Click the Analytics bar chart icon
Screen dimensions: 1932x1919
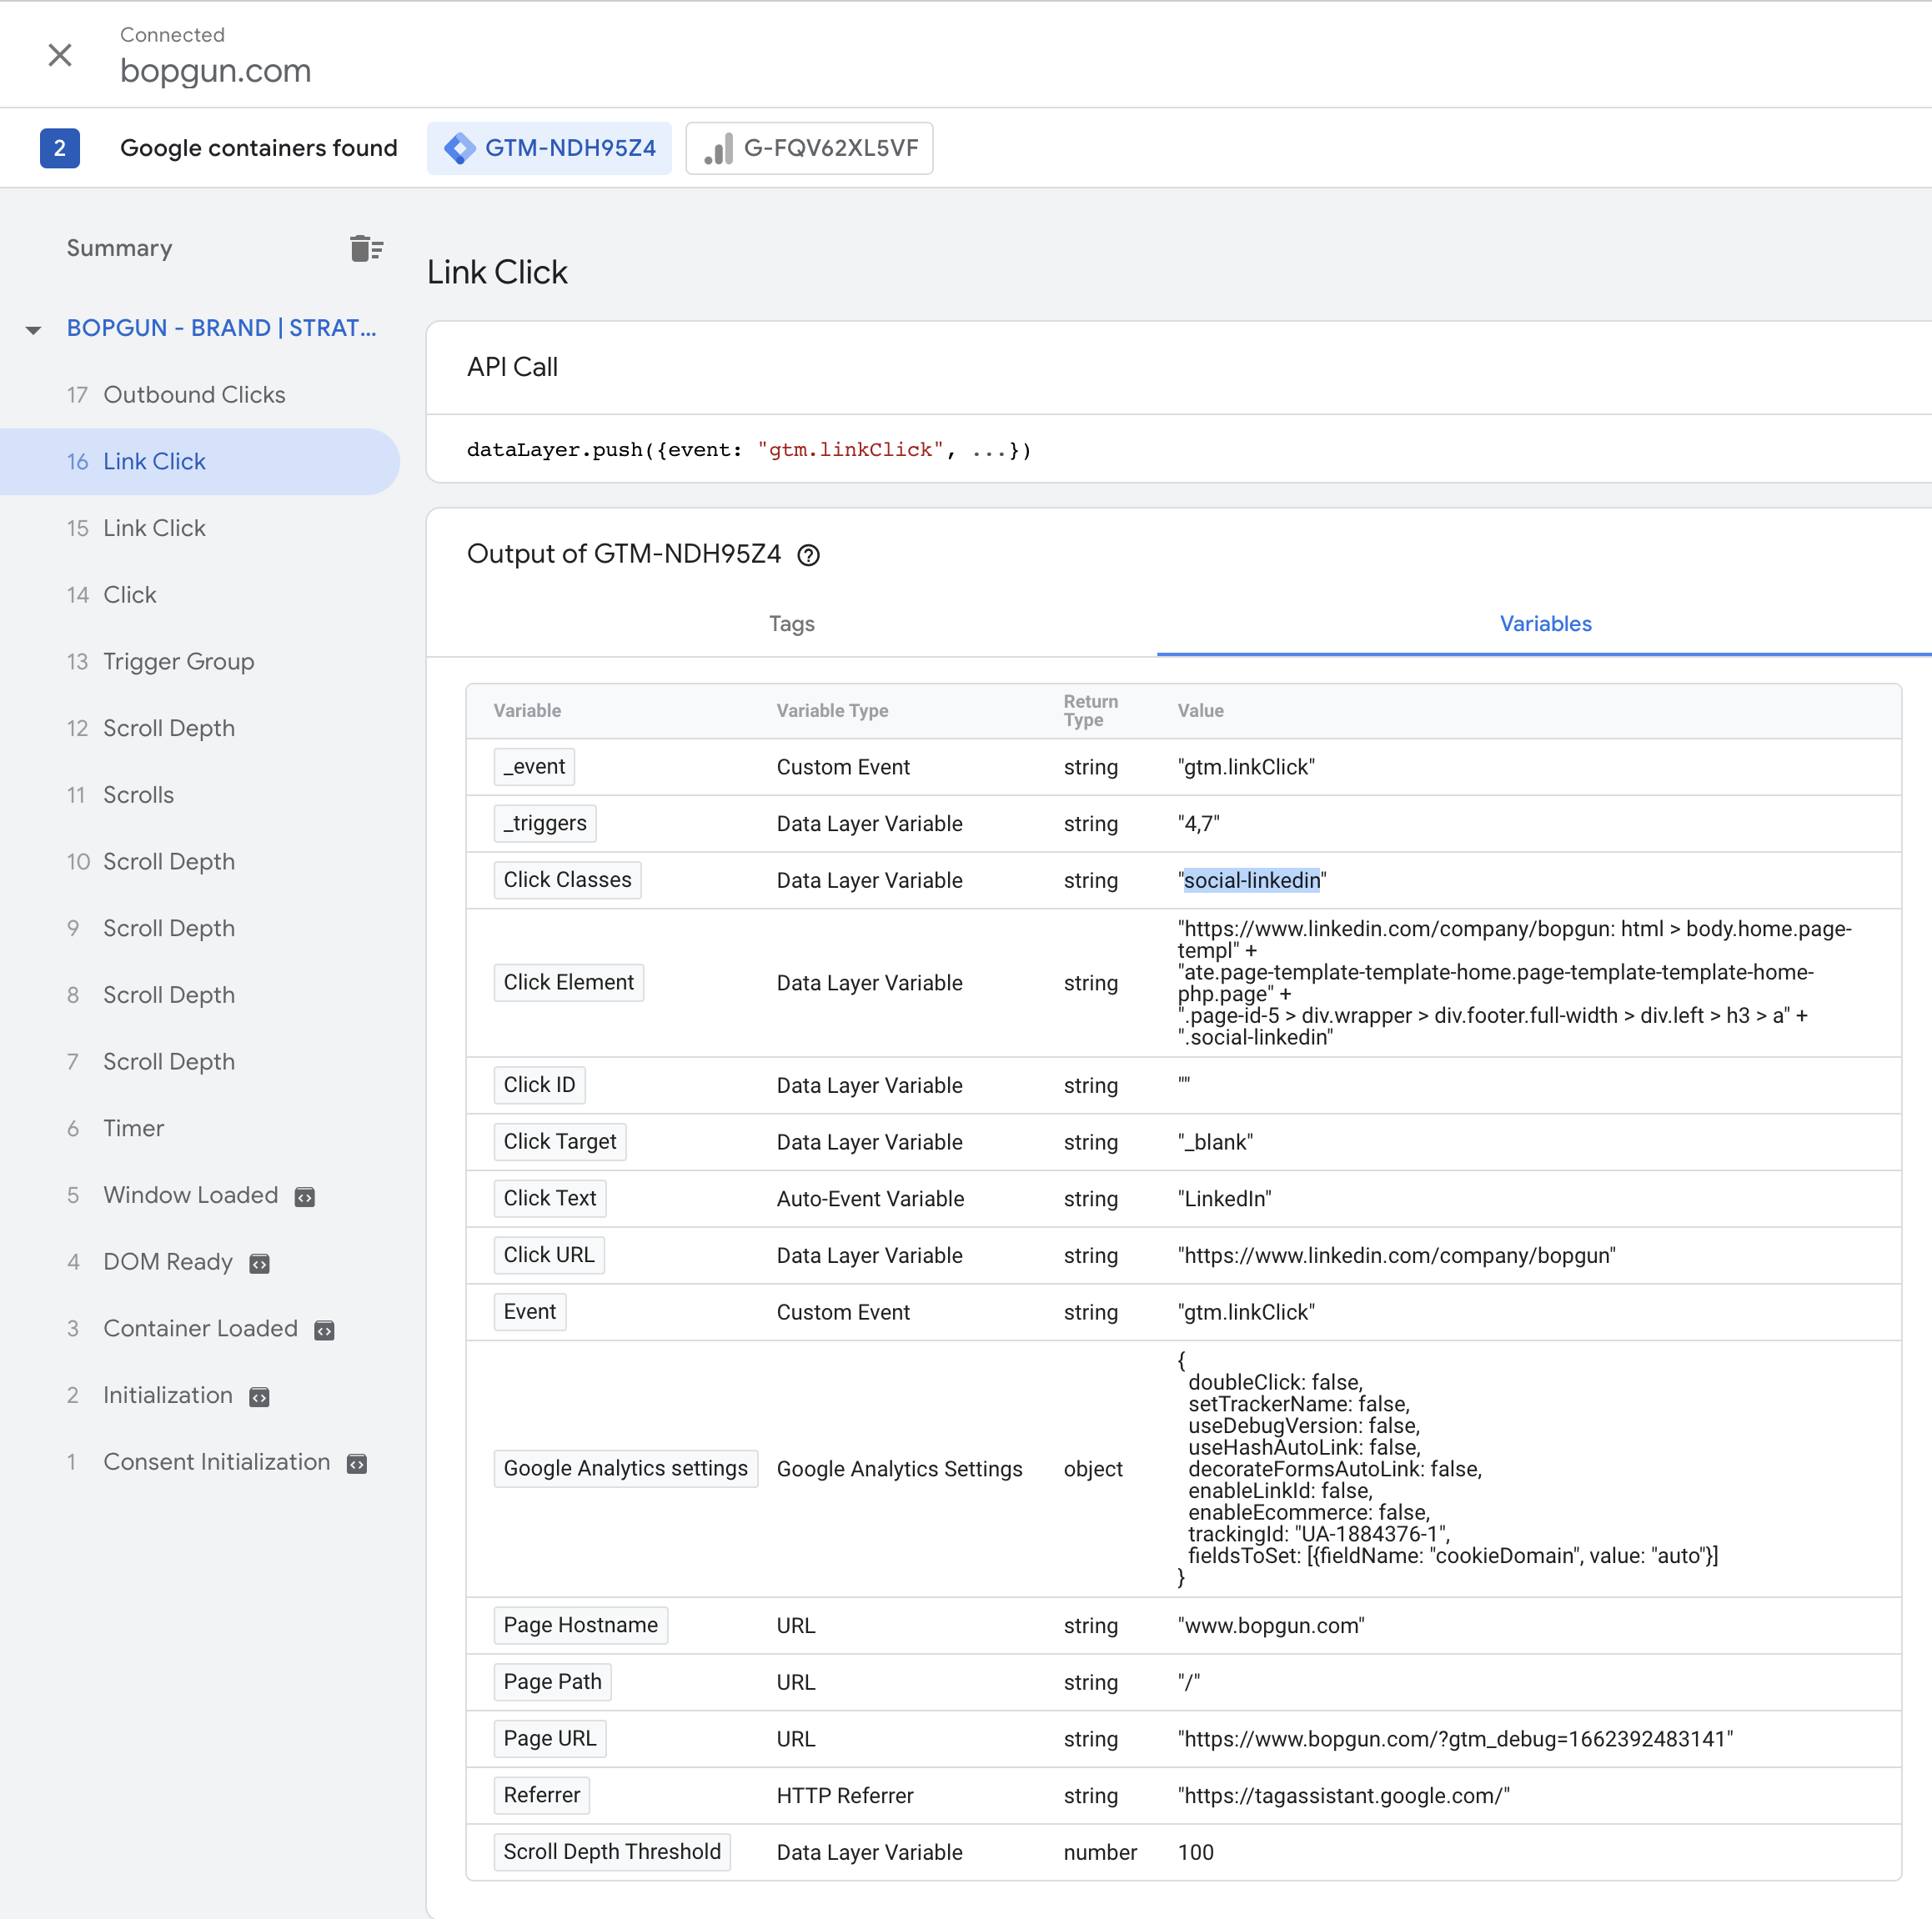[718, 148]
